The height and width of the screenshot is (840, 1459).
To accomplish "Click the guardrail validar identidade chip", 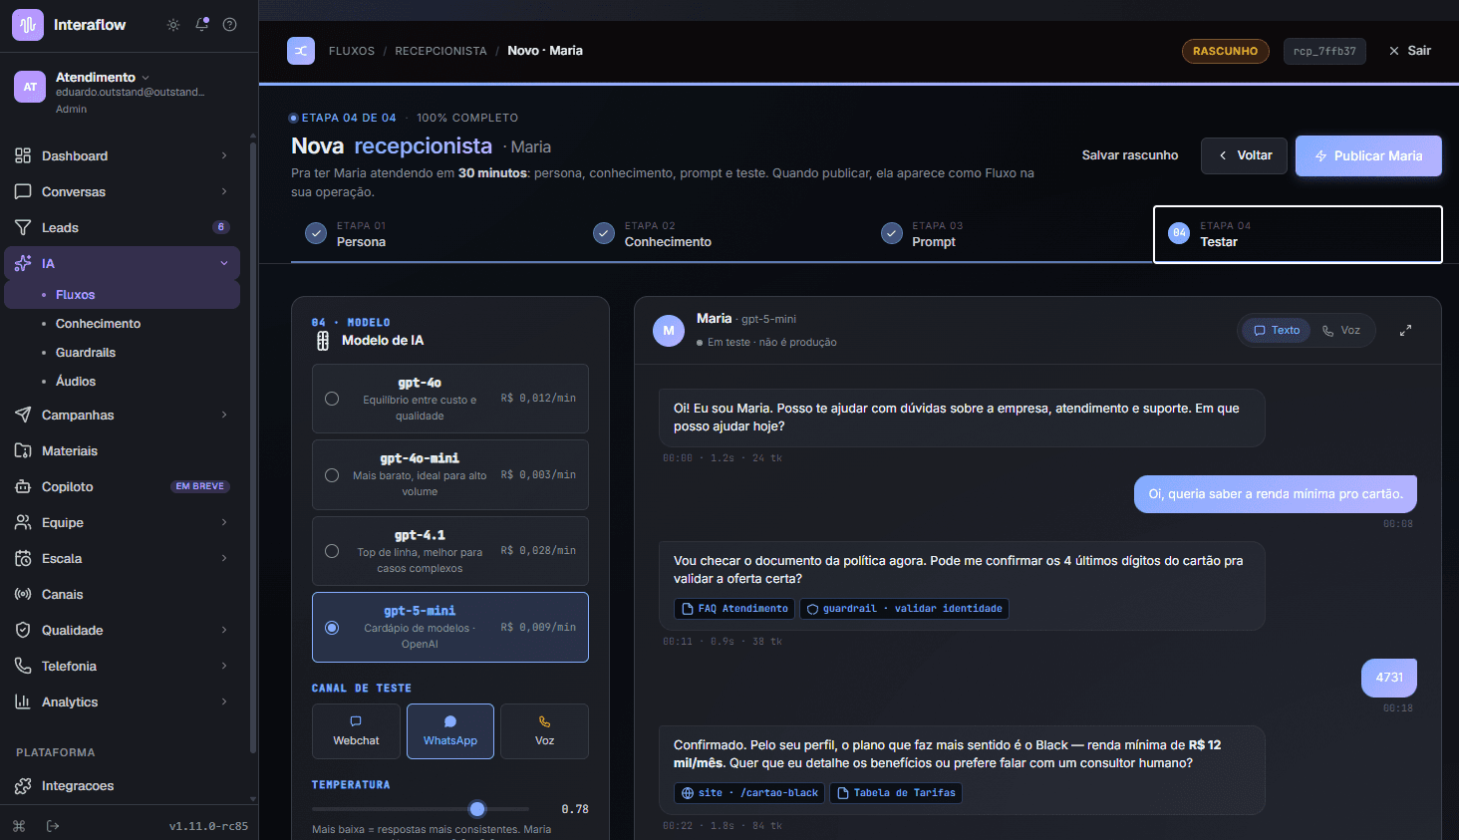I will (x=904, y=609).
